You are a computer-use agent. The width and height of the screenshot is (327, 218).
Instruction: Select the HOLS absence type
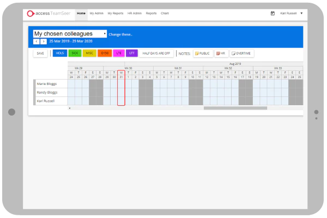point(60,53)
